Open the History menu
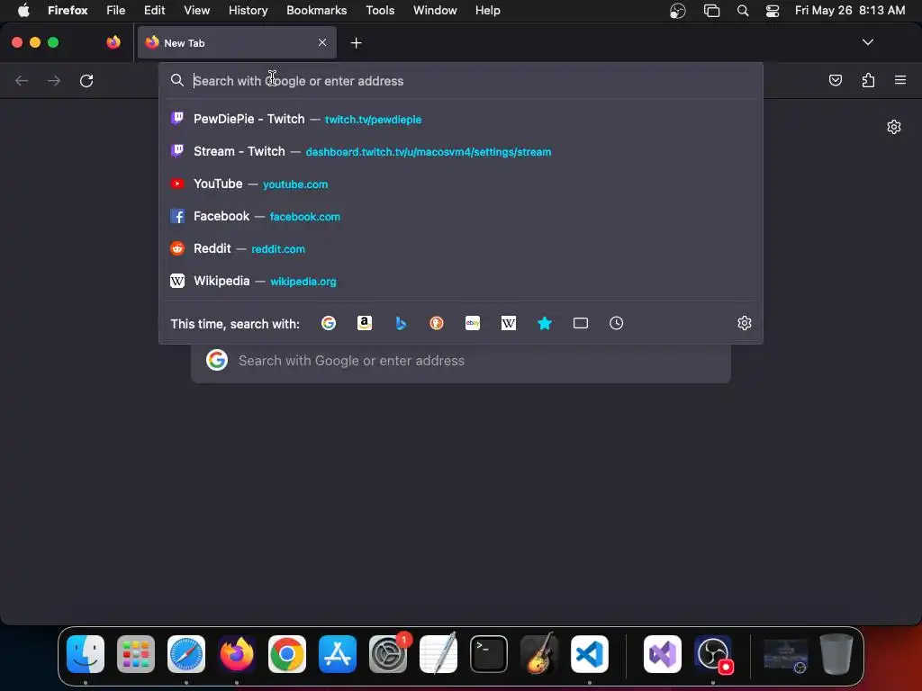Screen dimensions: 922x691 click(248, 11)
